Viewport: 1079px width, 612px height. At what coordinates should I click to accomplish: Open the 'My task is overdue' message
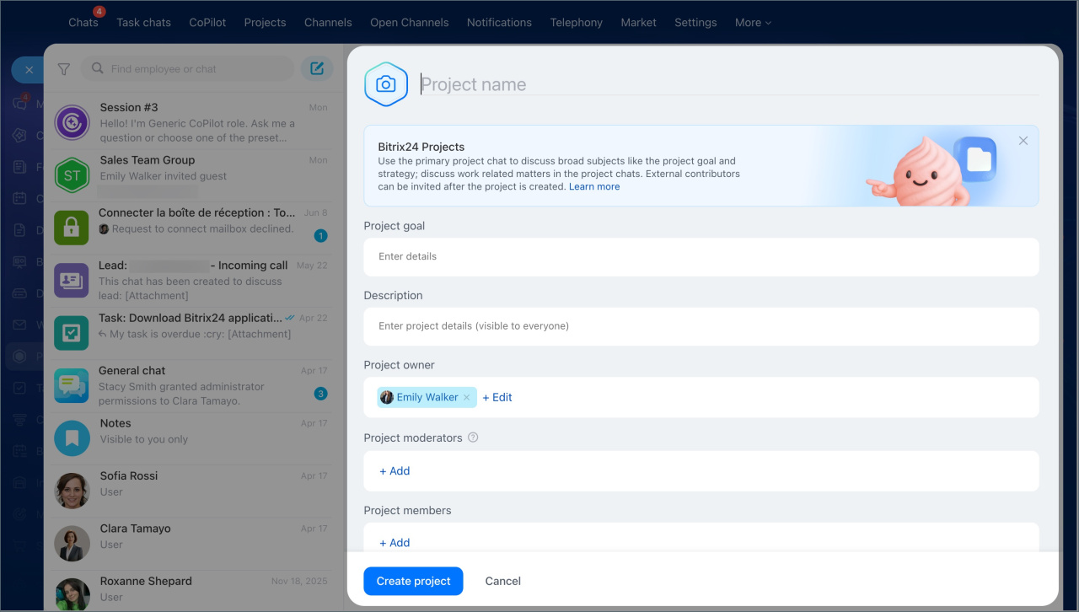point(195,334)
